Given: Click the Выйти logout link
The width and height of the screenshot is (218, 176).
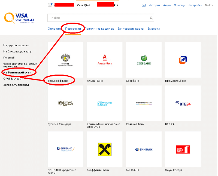Looking at the screenshot, I should (209, 5).
